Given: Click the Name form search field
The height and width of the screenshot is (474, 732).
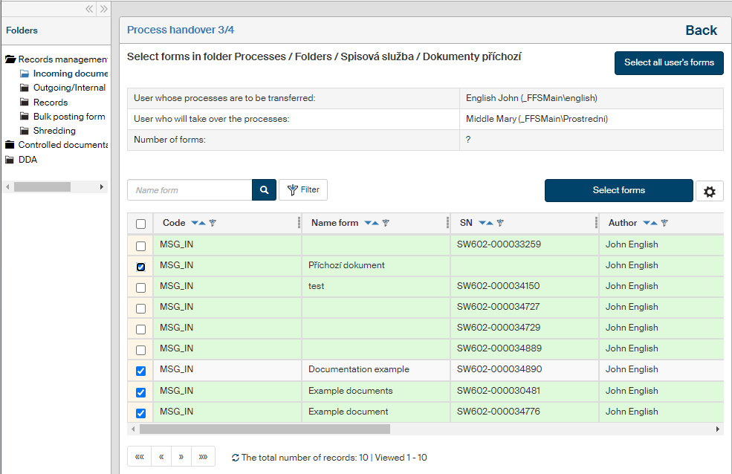Looking at the screenshot, I should pos(190,190).
